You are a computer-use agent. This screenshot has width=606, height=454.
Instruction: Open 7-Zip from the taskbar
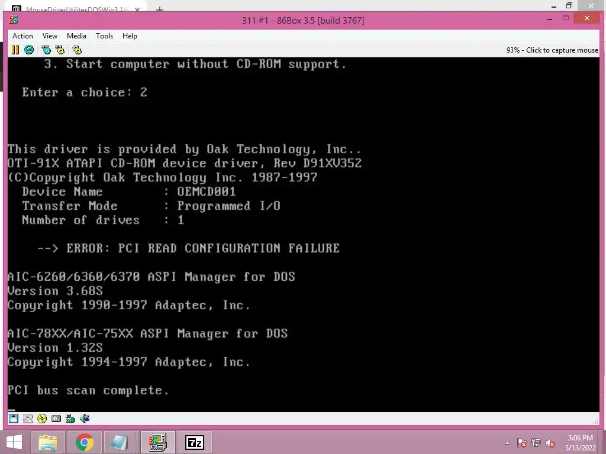tap(194, 442)
